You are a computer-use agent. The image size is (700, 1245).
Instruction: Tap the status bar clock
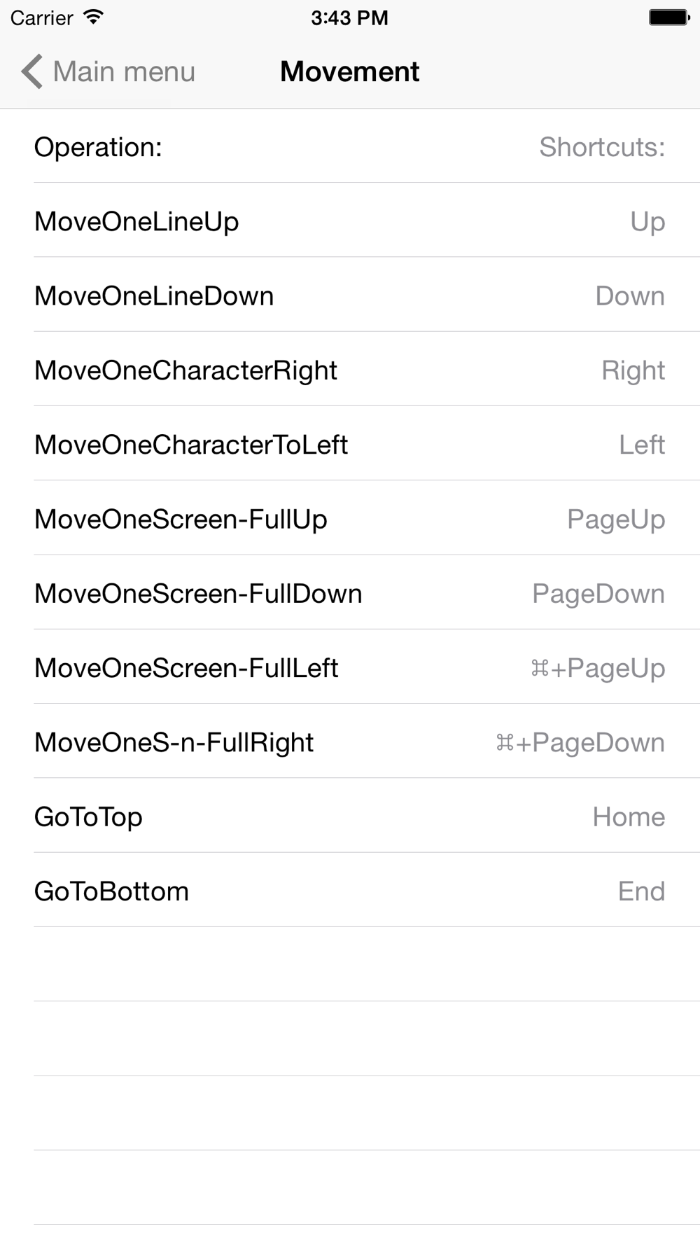pyautogui.click(x=349, y=18)
